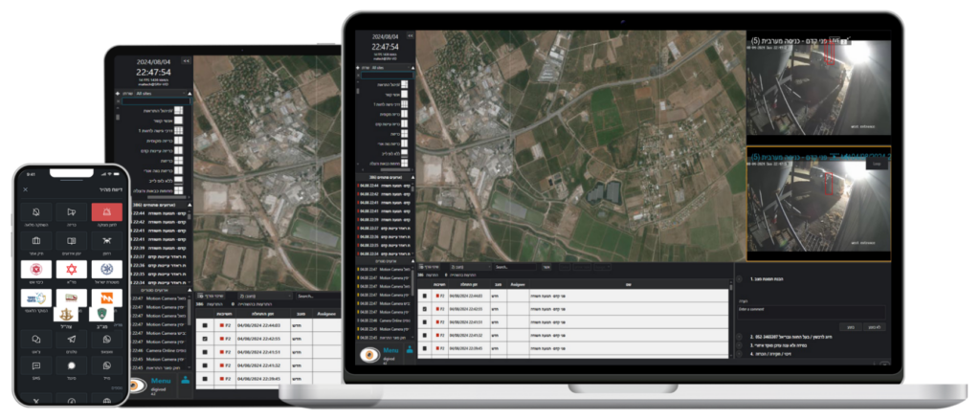Viewport: 980px width, 419px height.
Task: Click the blue user icon beside Menu
Action: (x=411, y=351)
